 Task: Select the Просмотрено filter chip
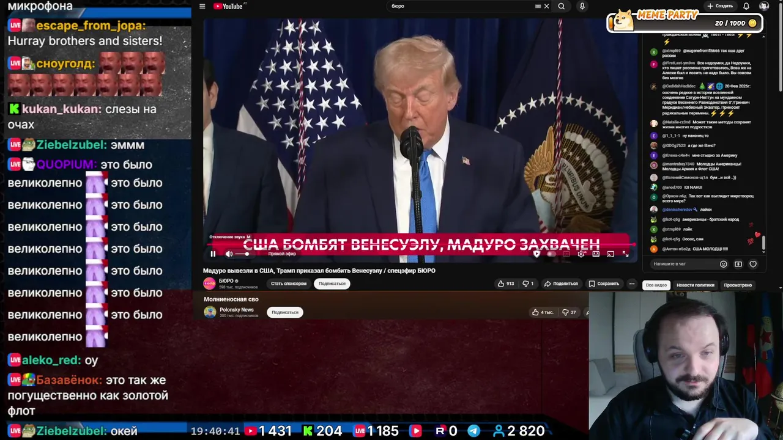point(738,285)
